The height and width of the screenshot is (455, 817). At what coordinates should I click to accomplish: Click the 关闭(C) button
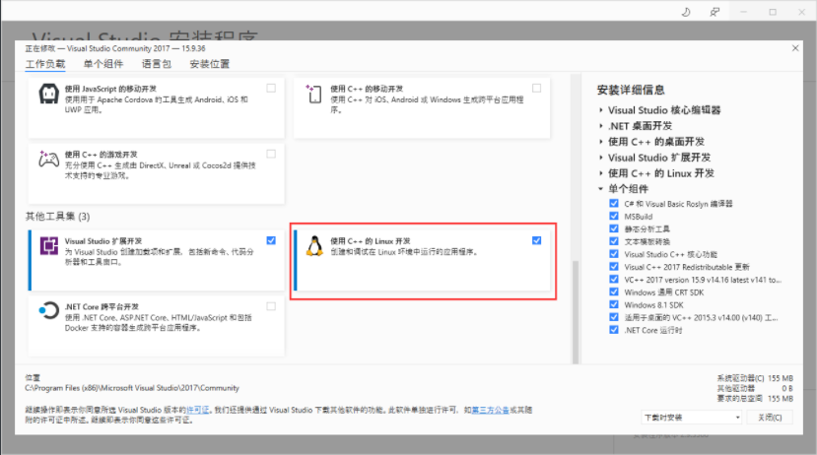point(770,418)
